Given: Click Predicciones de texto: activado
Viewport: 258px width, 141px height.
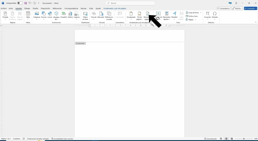Looking at the screenshot, I should pyautogui.click(x=38, y=139).
